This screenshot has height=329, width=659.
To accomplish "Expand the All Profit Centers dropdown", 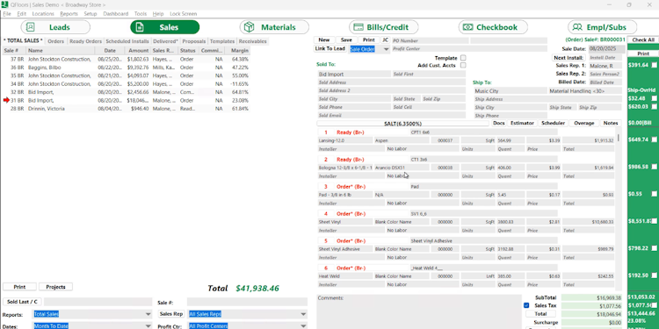I will (303, 325).
